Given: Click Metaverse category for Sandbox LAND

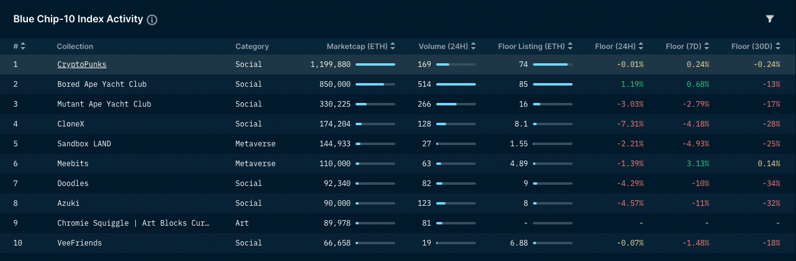Looking at the screenshot, I should (256, 144).
